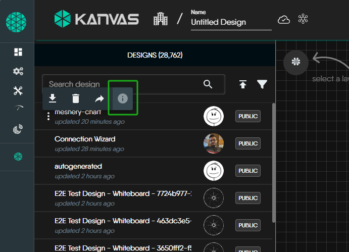Screen dimensions: 349x252
Task: Download the design using the download icon
Action: [x=52, y=98]
